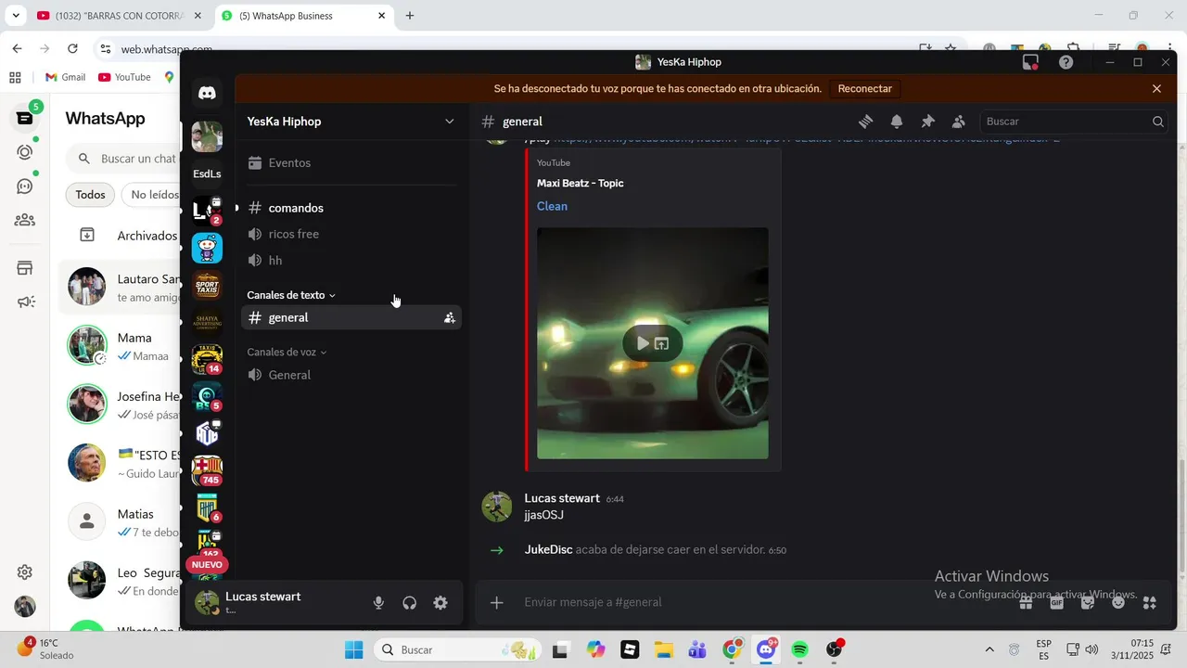The image size is (1187, 668).
Task: Select the general text channel
Action: tap(351, 317)
